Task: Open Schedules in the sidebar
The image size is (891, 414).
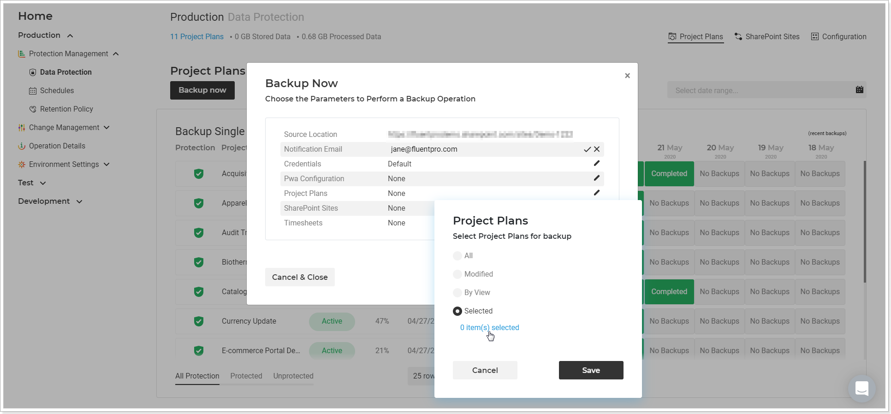Action: coord(57,91)
